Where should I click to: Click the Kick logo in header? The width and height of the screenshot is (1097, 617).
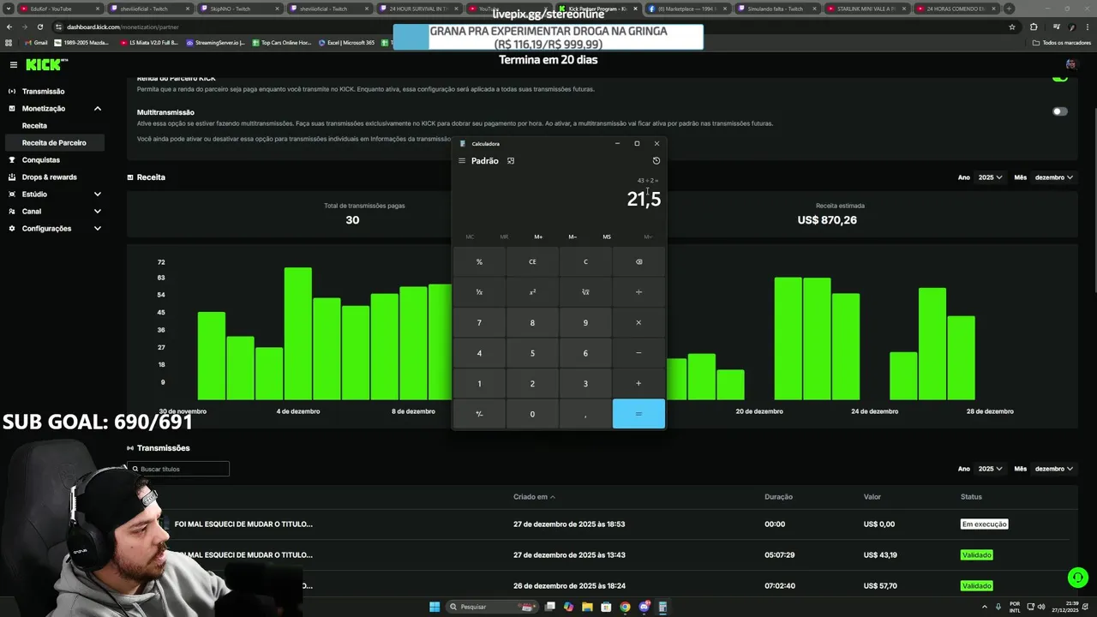coord(45,64)
